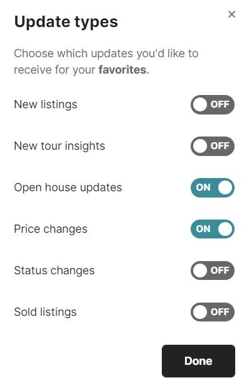Disable the Open house updates switch
The height and width of the screenshot is (385, 249).
[212, 187]
